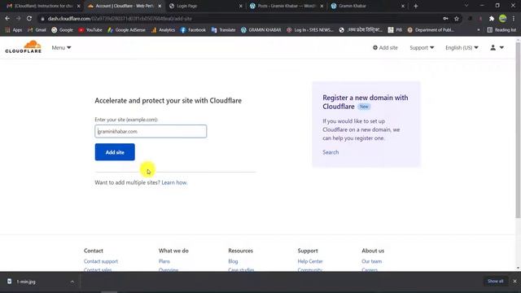Click Search for domain registration

tap(331, 152)
